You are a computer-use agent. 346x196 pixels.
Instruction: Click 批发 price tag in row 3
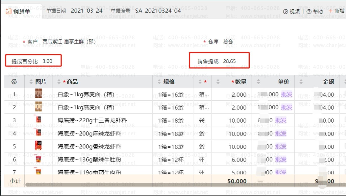pos(281,120)
